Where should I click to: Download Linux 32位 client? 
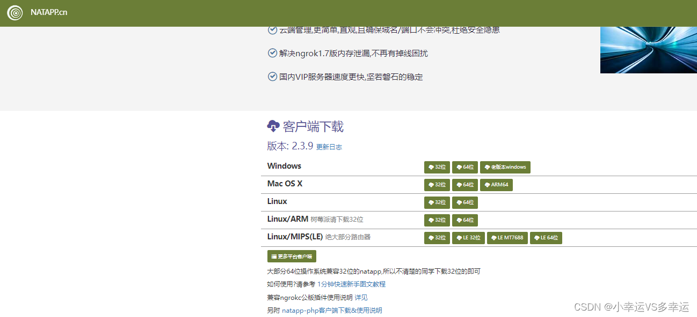(x=437, y=202)
